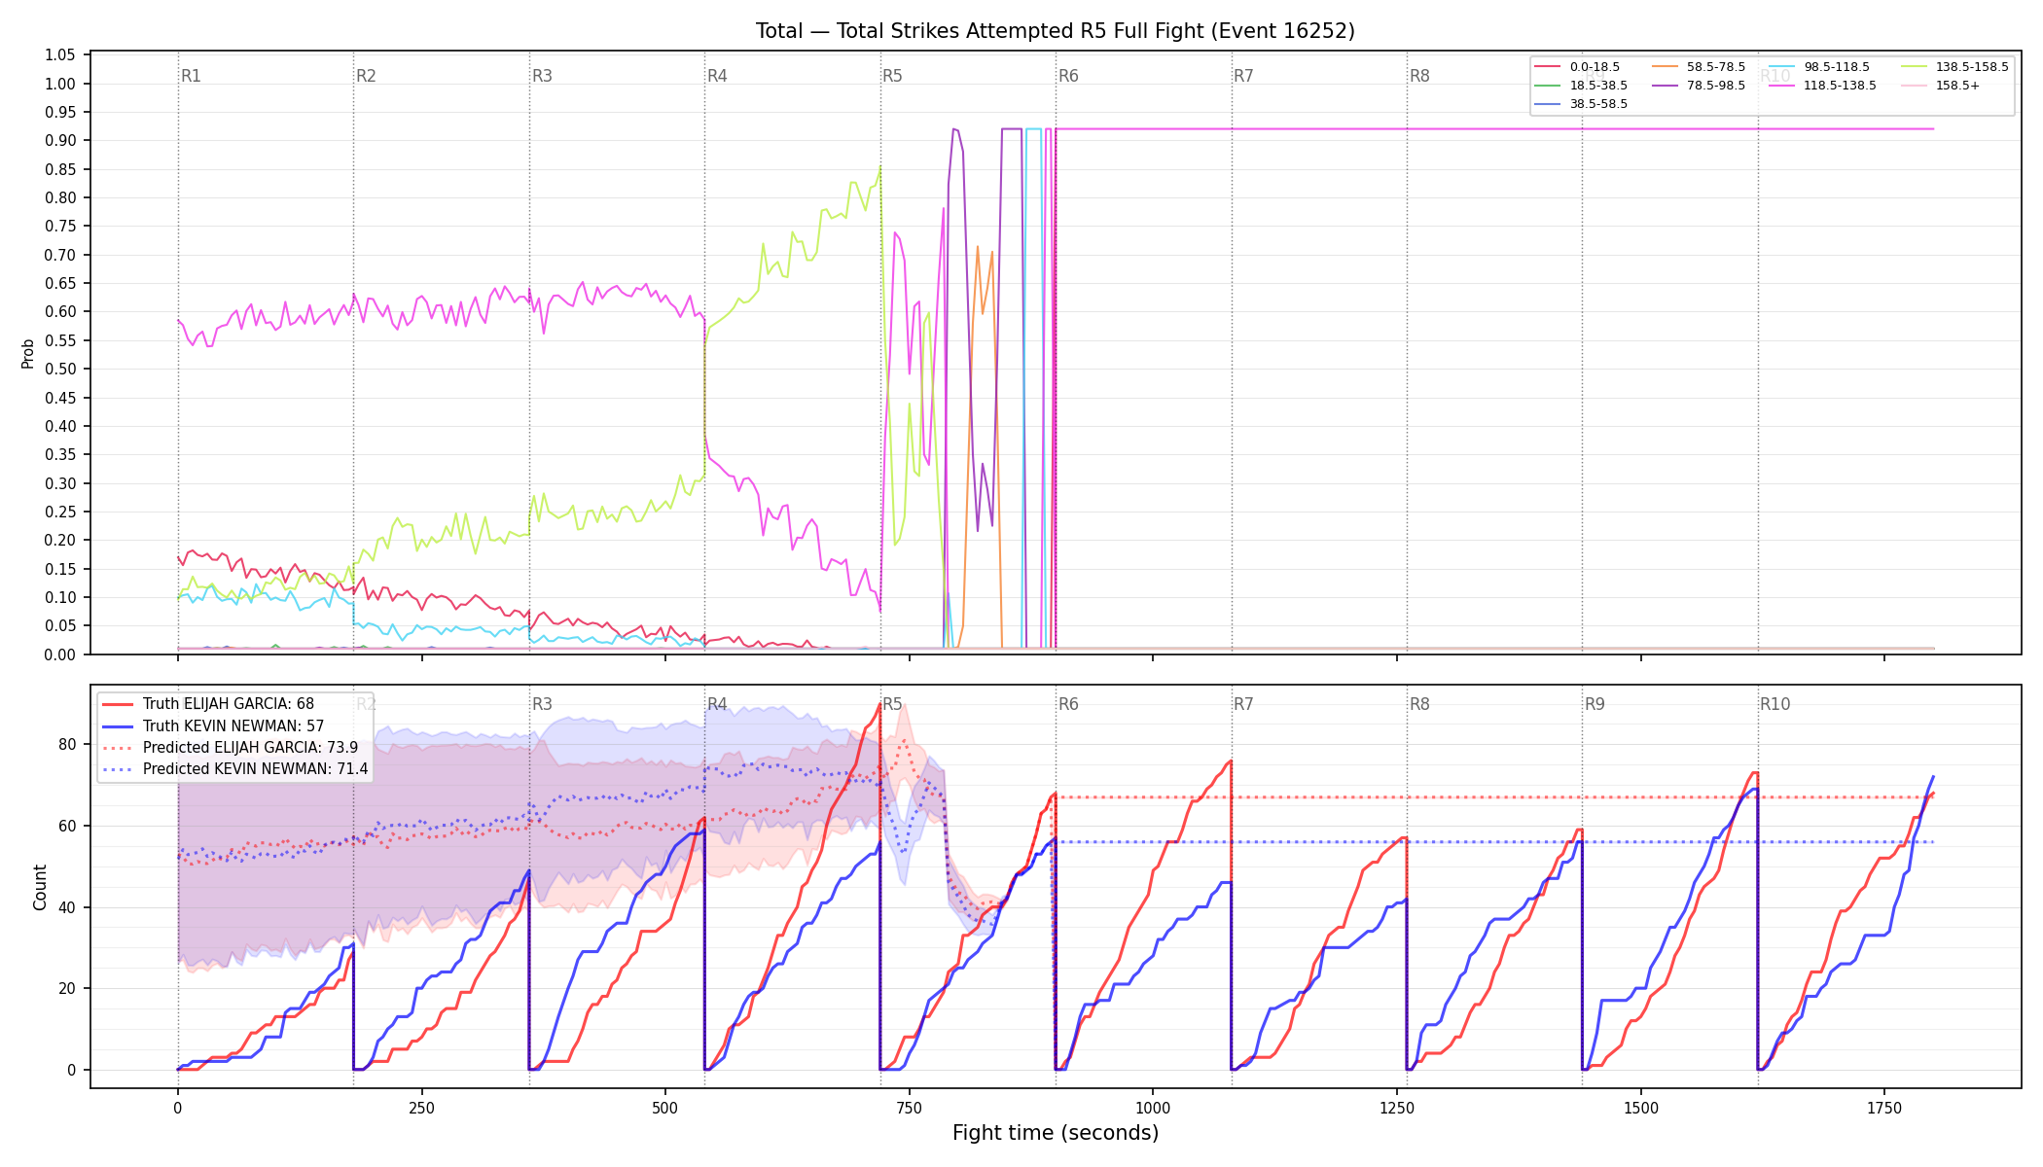Click the R3 round marker in count chart

click(x=542, y=704)
